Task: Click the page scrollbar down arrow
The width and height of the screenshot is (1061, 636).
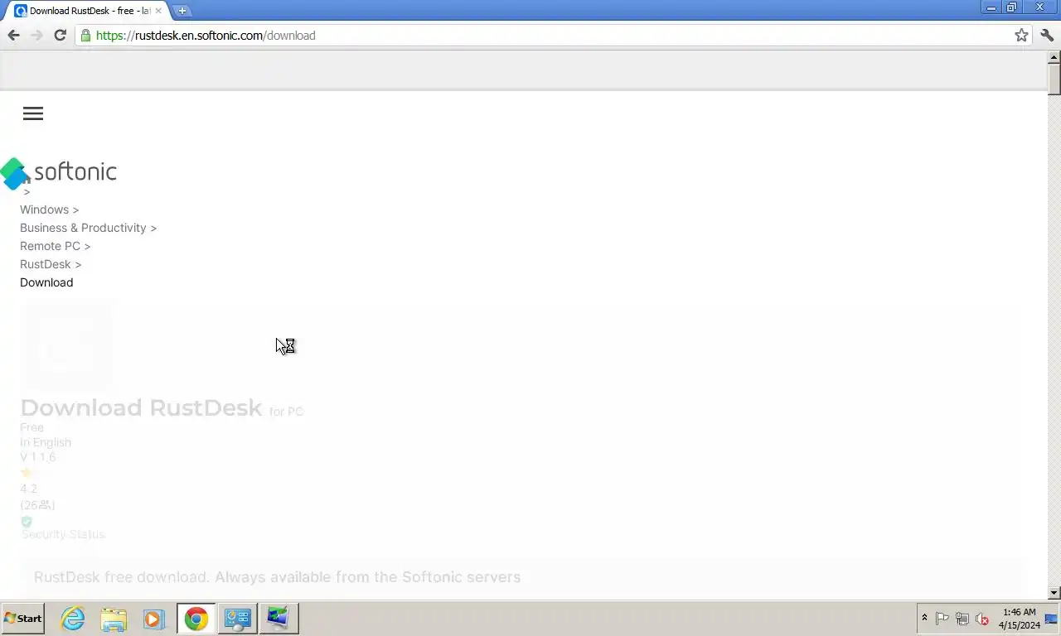Action: (1054, 593)
